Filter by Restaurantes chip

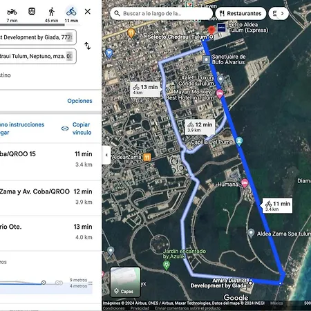[x=241, y=13]
